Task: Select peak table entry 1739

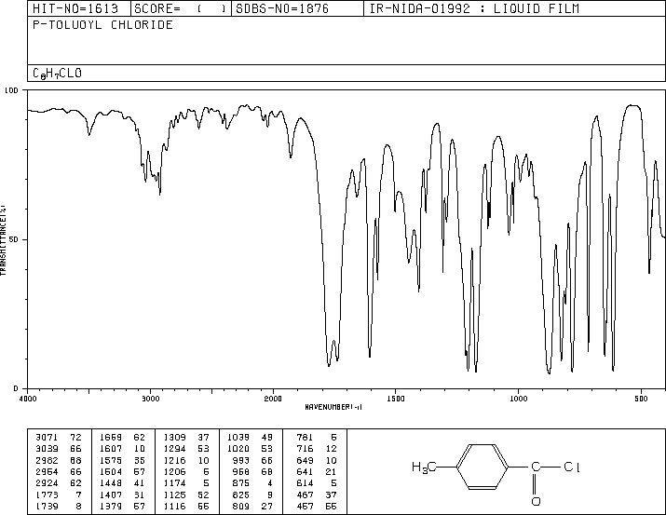Action: tap(47, 506)
